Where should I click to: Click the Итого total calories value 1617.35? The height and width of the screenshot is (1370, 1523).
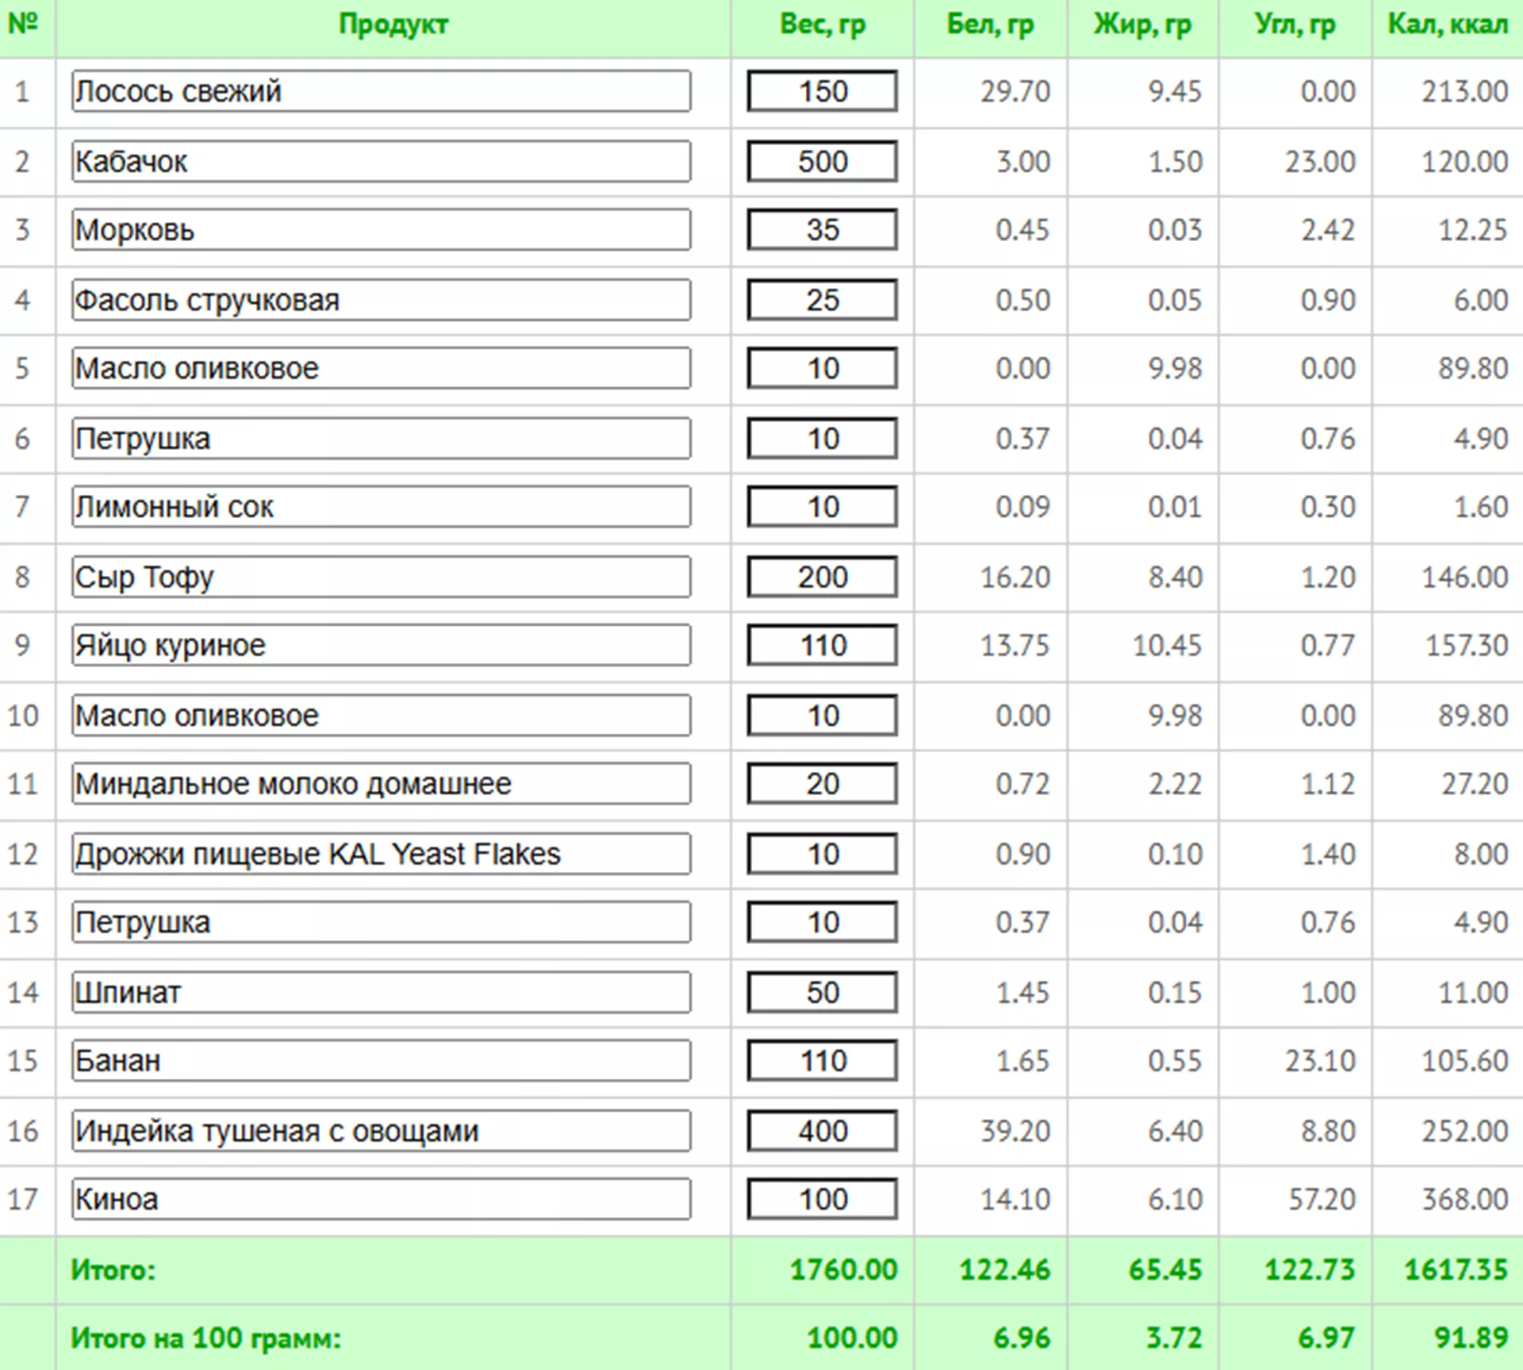pyautogui.click(x=1455, y=1270)
